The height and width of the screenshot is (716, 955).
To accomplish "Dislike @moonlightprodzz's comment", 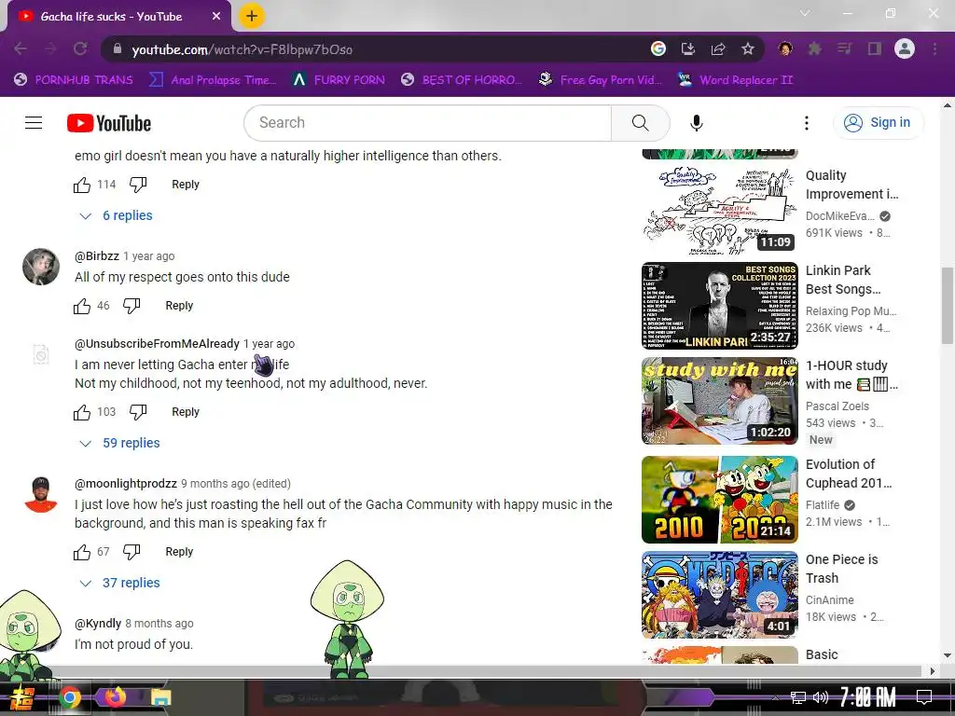I will coord(131,552).
